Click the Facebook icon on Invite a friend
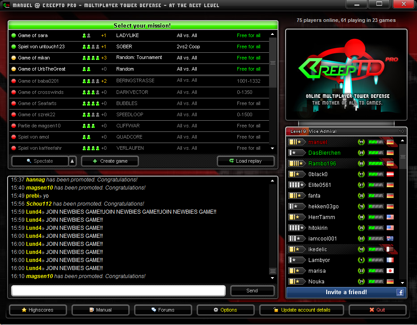This screenshot has height=325, width=417. (400, 292)
